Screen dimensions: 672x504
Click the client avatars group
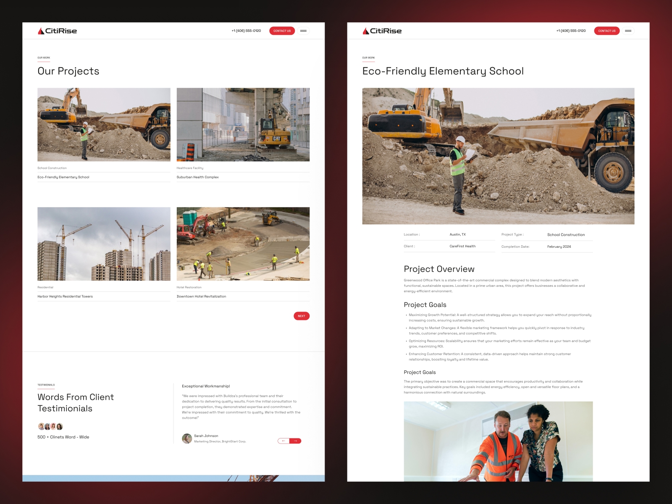tap(50, 427)
